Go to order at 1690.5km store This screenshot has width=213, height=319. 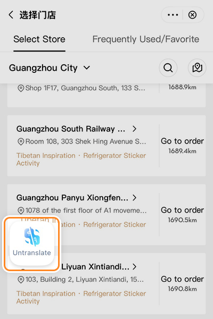pyautogui.click(x=182, y=210)
